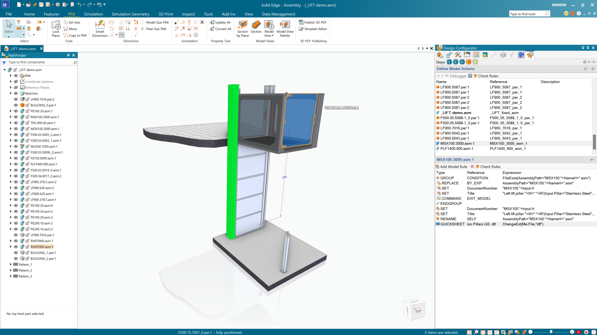Switch to the Simulation tab

(x=93, y=14)
